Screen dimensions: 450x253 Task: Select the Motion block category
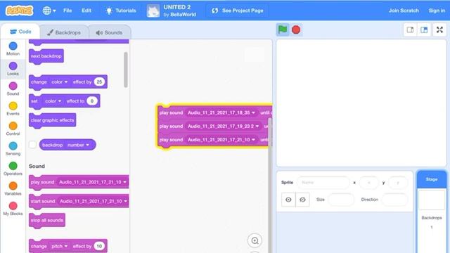13,48
